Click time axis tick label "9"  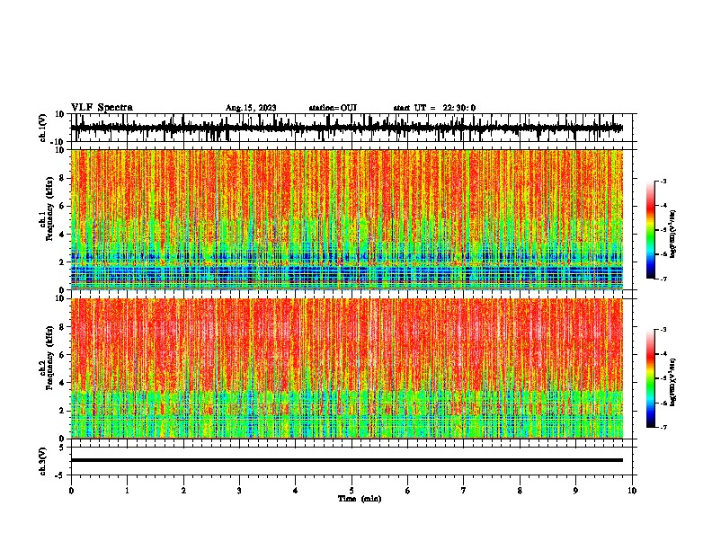[x=575, y=491]
